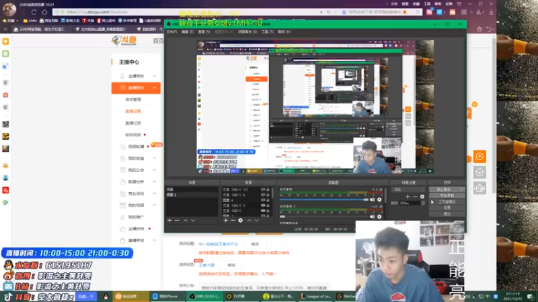Collapse the highlighted 直播相关 sidebar section
This screenshot has width=538, height=302.
[x=155, y=88]
